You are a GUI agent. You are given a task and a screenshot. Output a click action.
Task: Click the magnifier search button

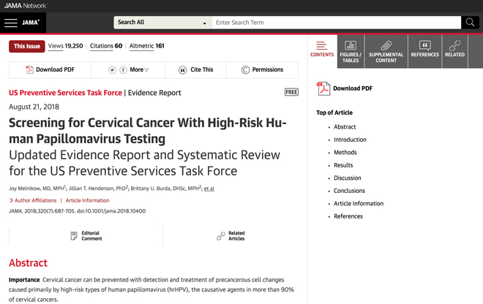click(470, 23)
